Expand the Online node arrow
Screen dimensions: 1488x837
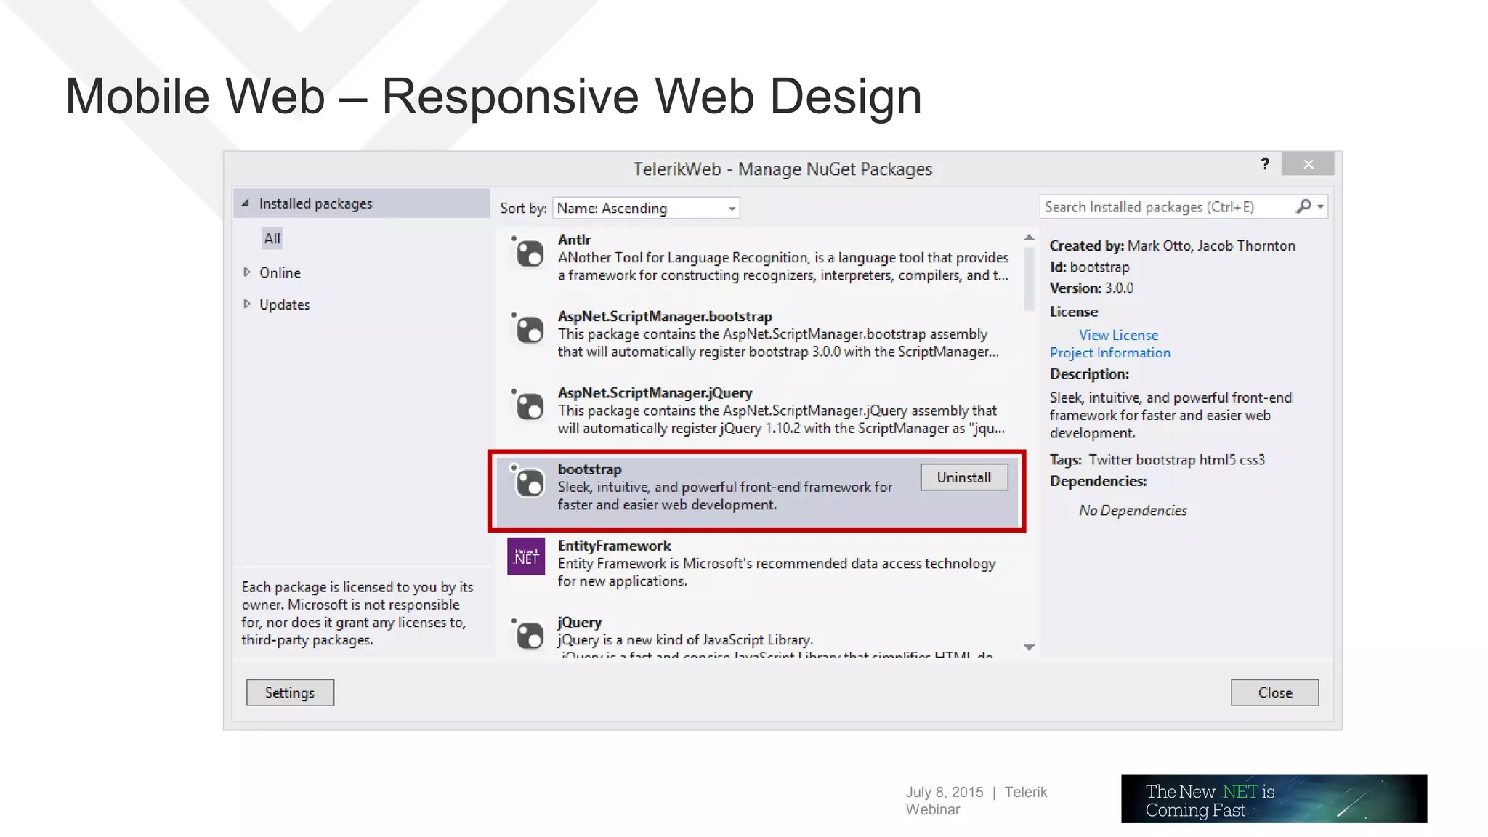pos(247,272)
